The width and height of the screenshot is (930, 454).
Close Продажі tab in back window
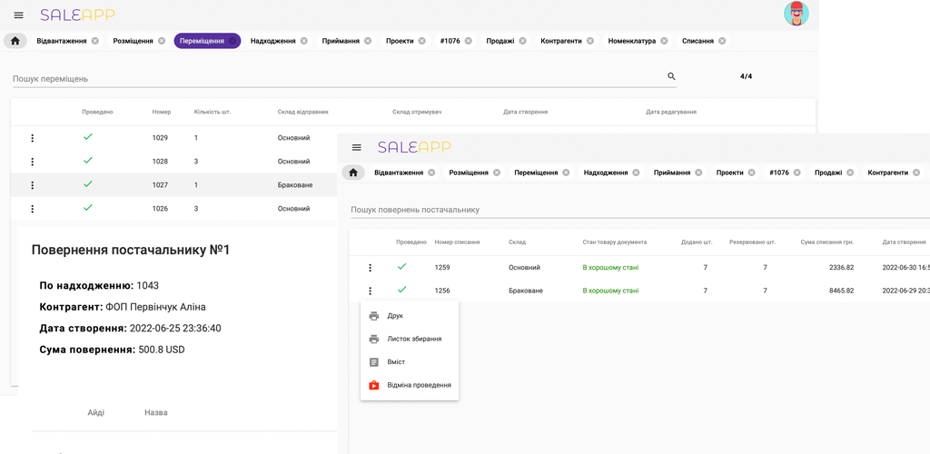522,41
